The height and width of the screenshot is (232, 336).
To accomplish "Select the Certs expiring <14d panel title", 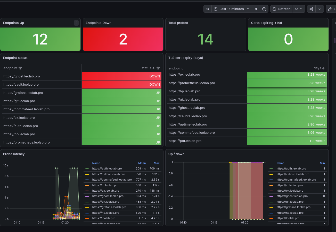I will 266,23.
